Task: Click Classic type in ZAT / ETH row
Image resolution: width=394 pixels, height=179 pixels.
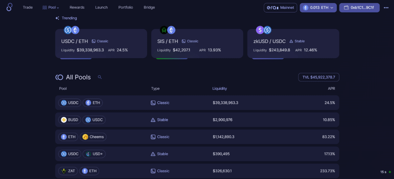Action: coord(160,171)
